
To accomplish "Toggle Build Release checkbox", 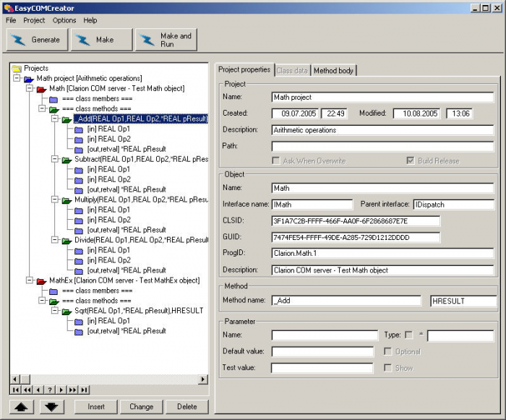I will pyautogui.click(x=410, y=160).
